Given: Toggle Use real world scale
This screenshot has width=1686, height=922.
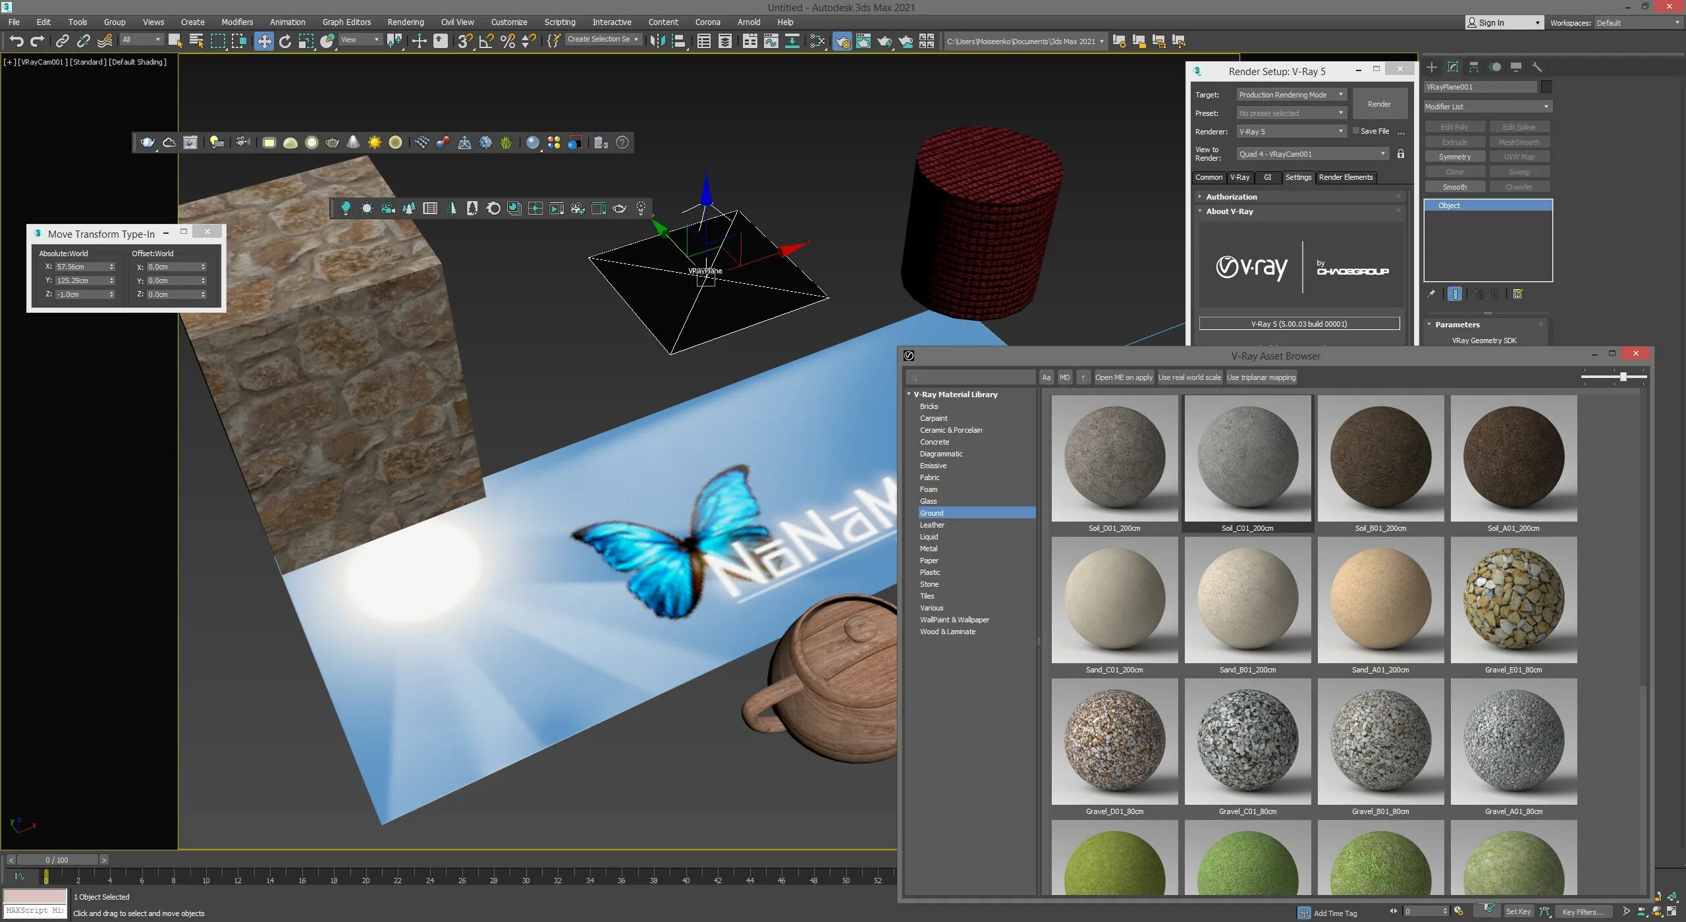Looking at the screenshot, I should [1189, 377].
